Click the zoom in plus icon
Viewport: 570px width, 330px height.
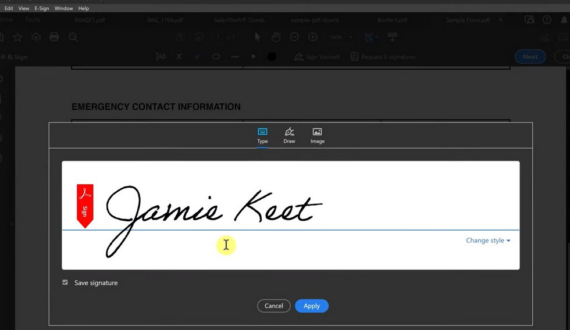(313, 37)
